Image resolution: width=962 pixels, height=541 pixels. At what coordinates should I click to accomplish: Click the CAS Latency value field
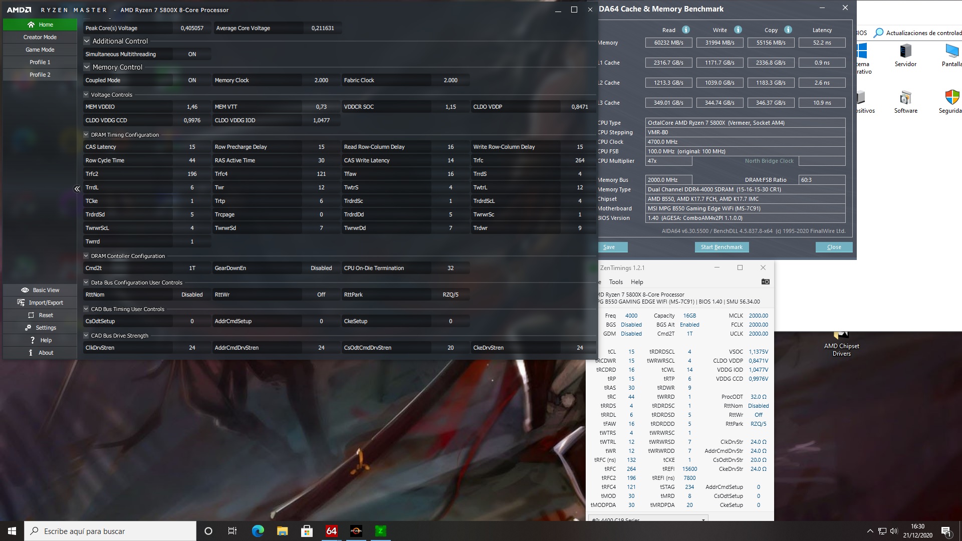192,147
